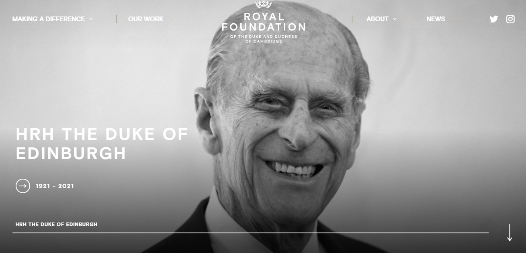The height and width of the screenshot is (253, 526).
Task: Open the About menu item
Action: pyautogui.click(x=377, y=19)
